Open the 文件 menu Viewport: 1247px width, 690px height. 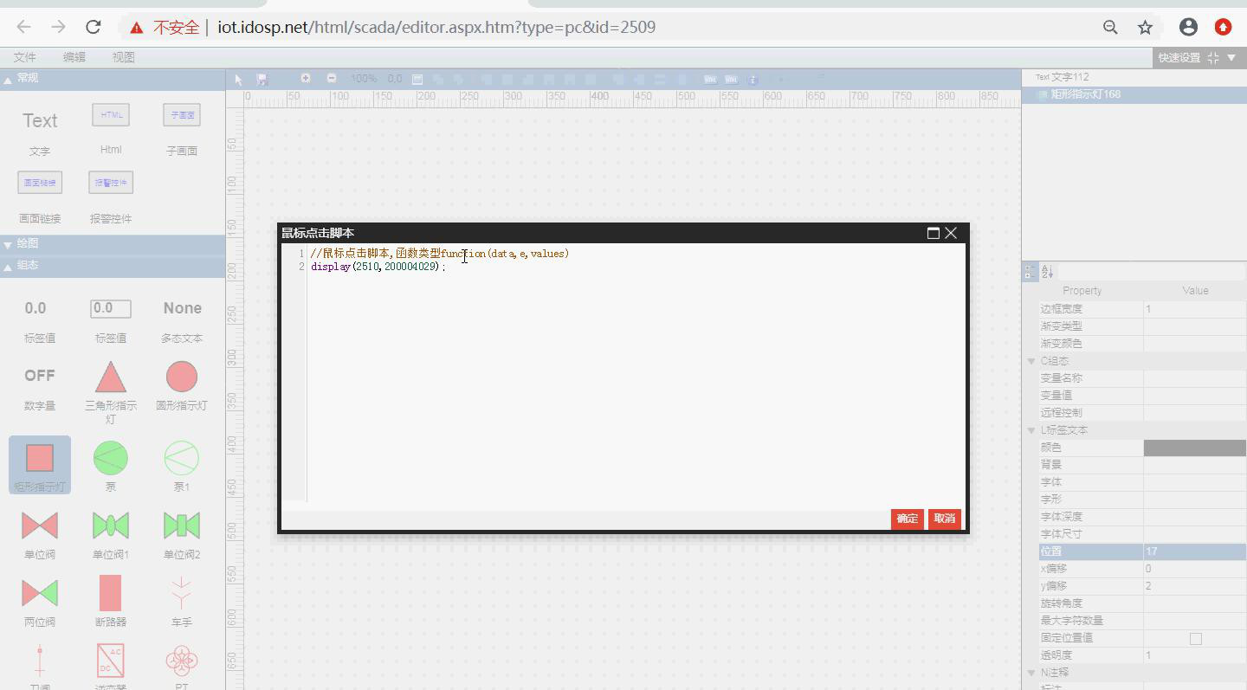click(25, 57)
